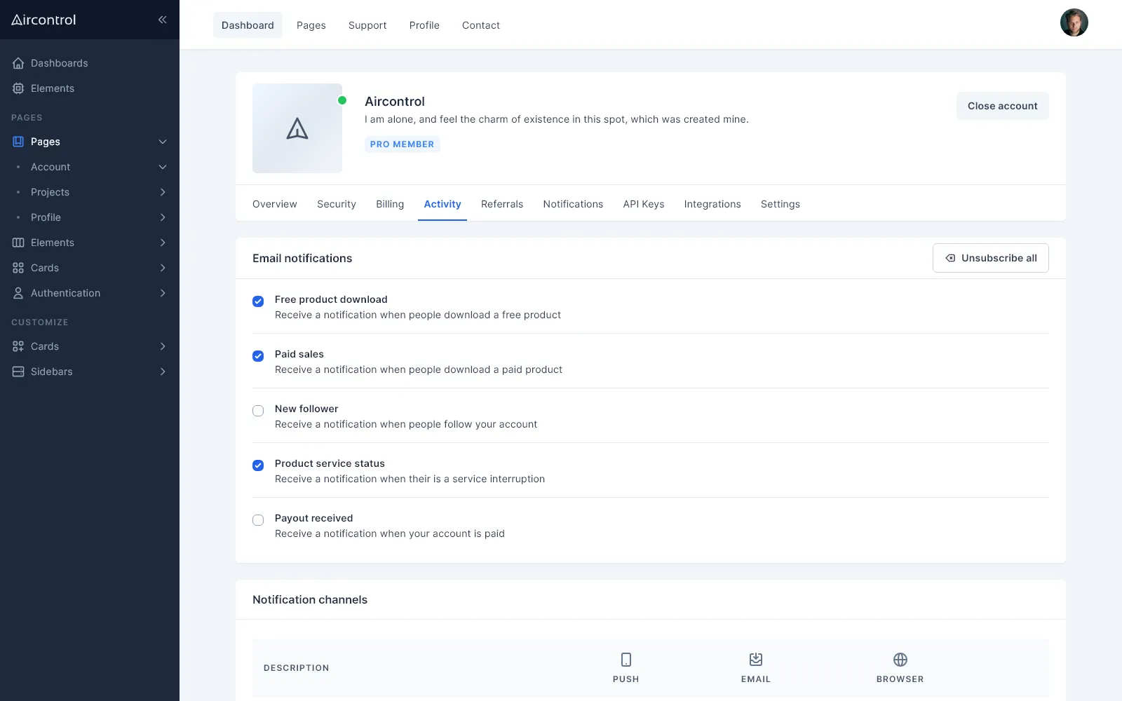
Task: Open Contact in the top navigation
Action: [481, 25]
